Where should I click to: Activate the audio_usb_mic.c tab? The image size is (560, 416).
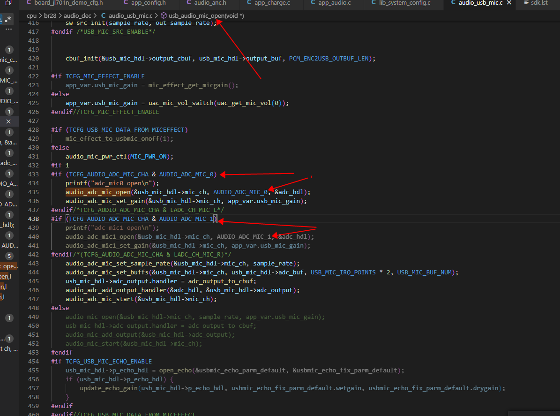click(x=480, y=3)
